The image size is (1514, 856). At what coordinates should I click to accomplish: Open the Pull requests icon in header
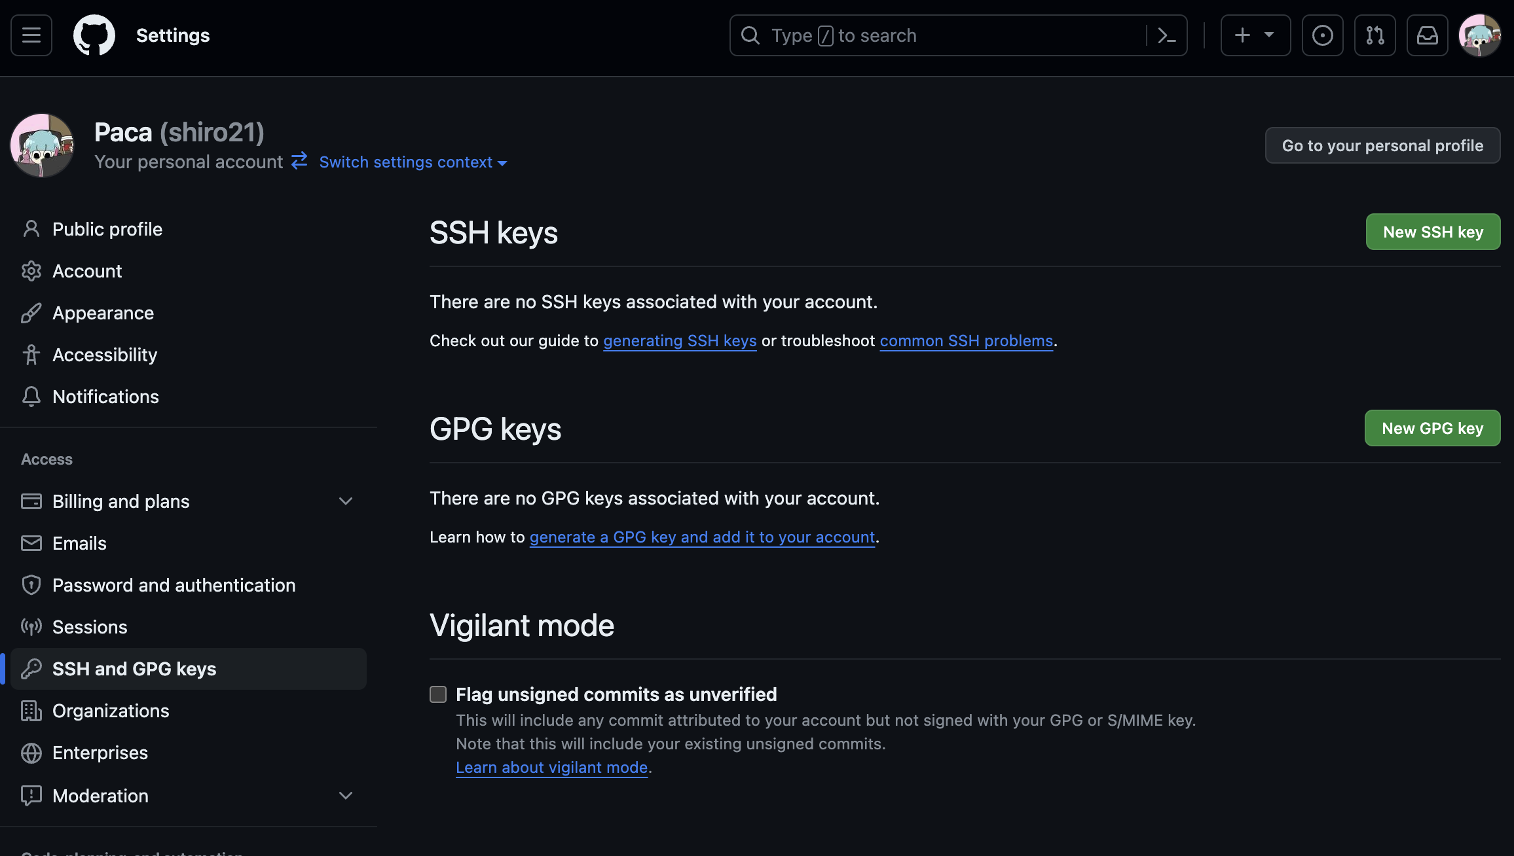click(1375, 35)
